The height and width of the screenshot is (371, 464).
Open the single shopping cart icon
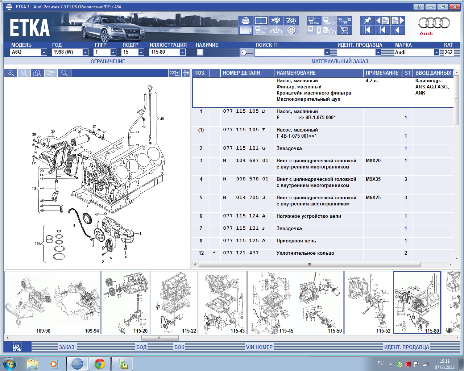pyautogui.click(x=345, y=30)
